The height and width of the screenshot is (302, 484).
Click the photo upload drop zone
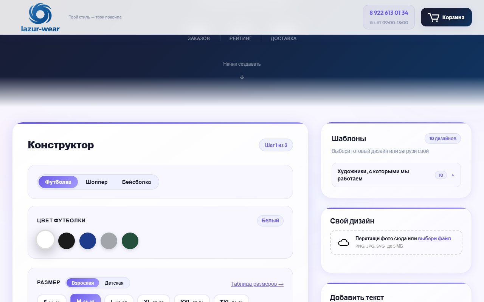pyautogui.click(x=396, y=242)
